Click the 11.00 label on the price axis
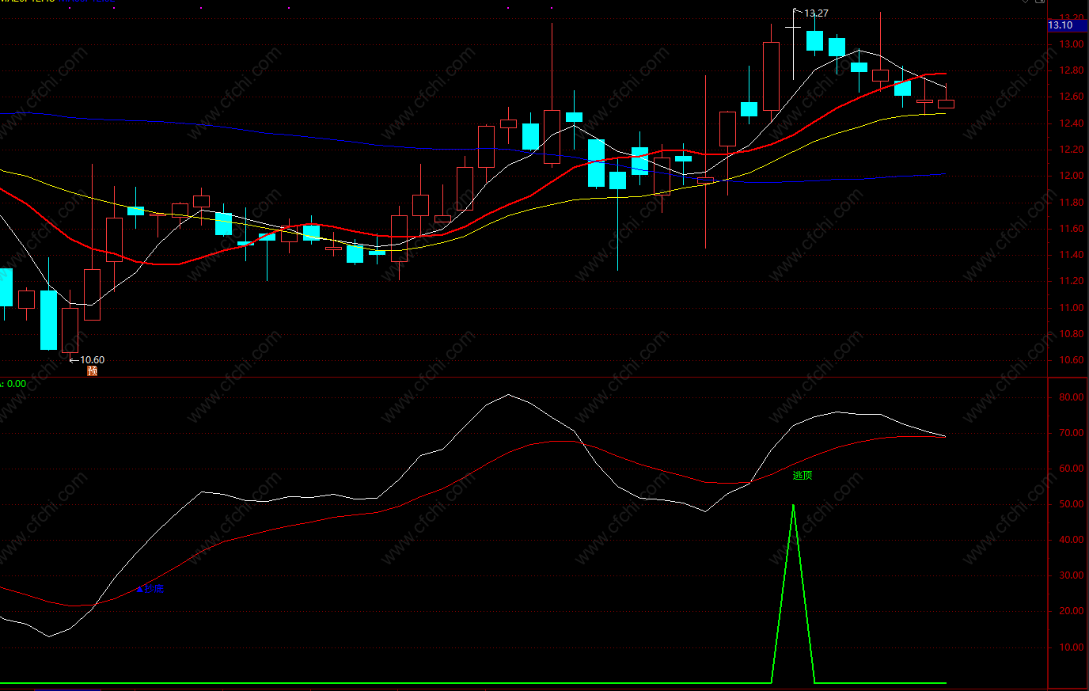The image size is (1089, 691). click(x=1072, y=308)
